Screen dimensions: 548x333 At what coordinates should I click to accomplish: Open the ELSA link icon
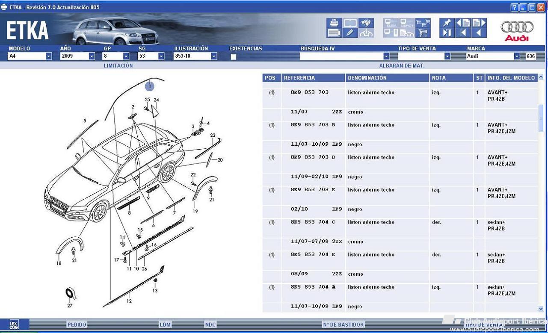coord(391,23)
